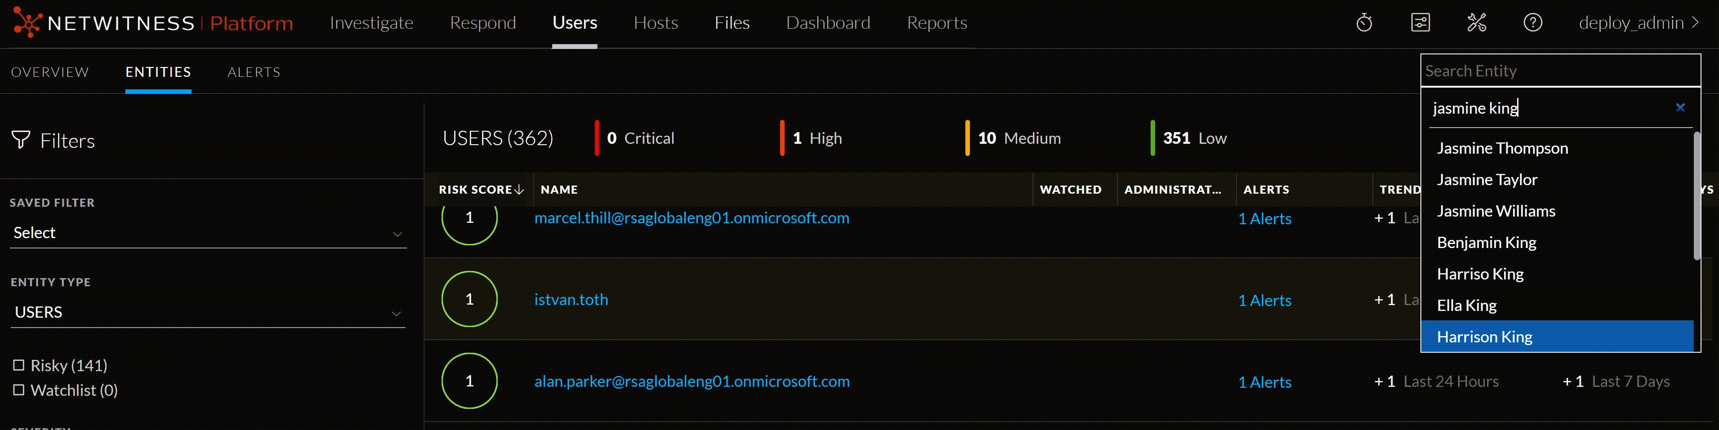Open the Saved Filter Select dropdown
1719x430 pixels.
point(207,233)
